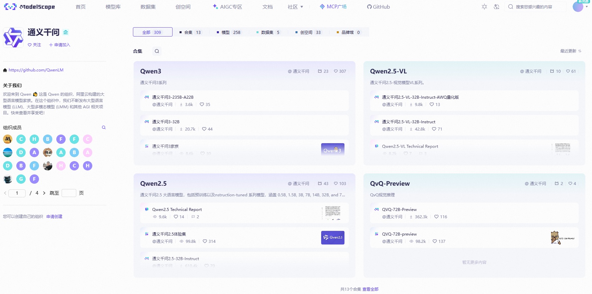Click the 跳至 page jump input

tap(69, 193)
